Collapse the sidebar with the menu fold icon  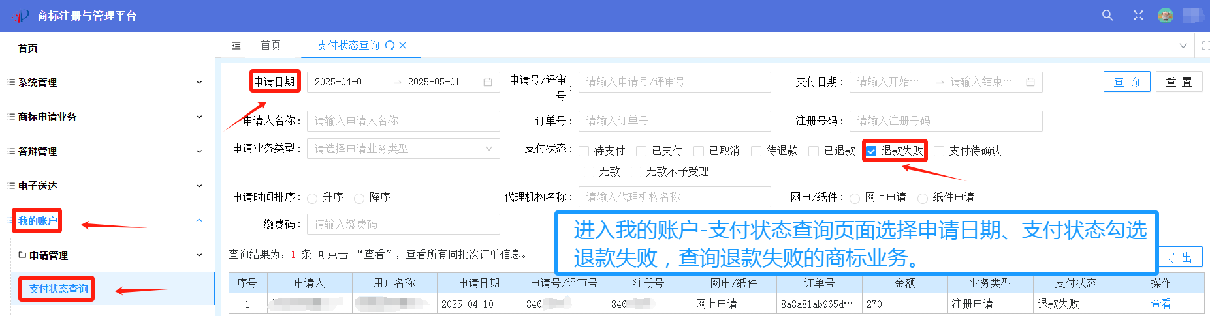pyautogui.click(x=236, y=46)
